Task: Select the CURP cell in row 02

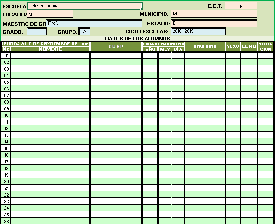Action: (x=116, y=62)
